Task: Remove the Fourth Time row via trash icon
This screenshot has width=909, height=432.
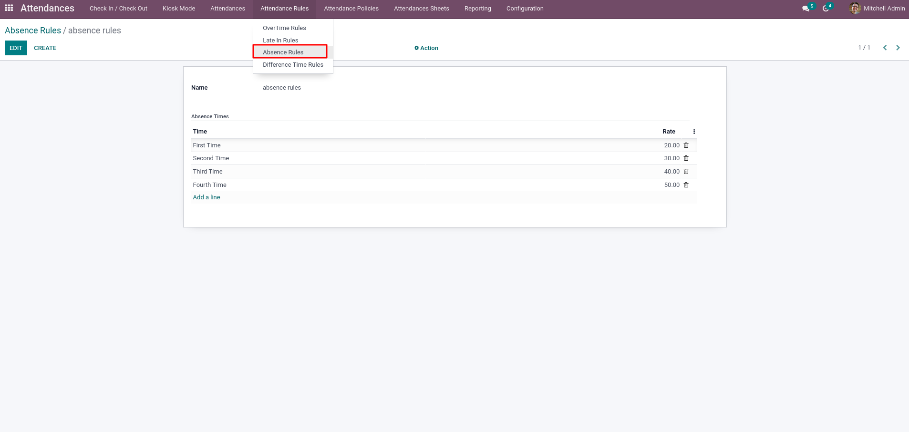Action: [x=686, y=185]
